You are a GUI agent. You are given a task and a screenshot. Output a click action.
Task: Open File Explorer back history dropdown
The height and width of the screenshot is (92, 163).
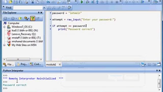9,19
